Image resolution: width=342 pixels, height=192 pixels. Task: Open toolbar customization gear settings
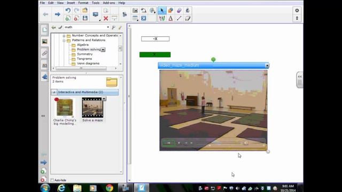[297, 11]
